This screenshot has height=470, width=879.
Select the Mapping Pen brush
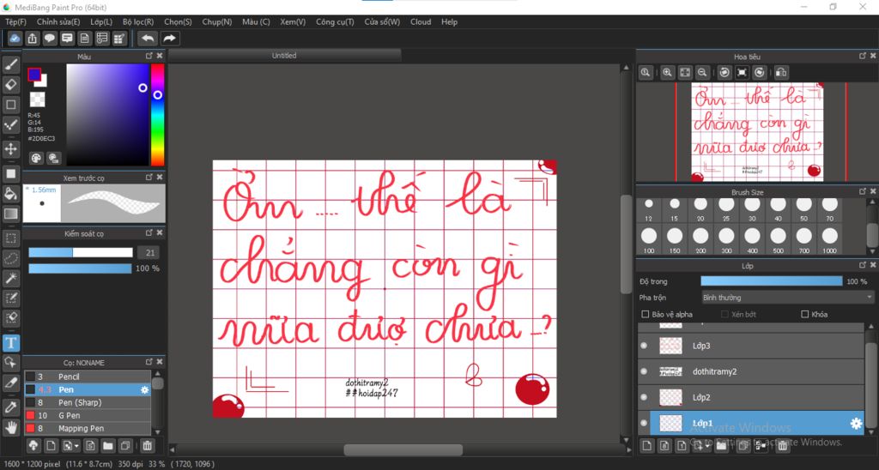(x=88, y=429)
